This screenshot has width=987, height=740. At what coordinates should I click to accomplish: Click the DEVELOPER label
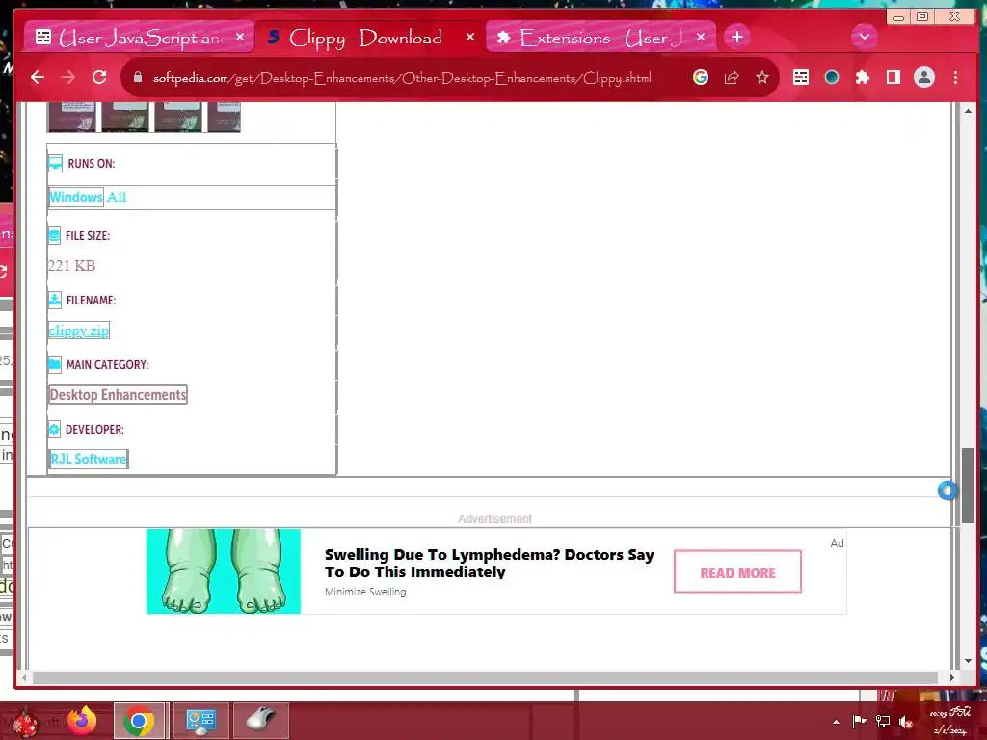coord(94,429)
